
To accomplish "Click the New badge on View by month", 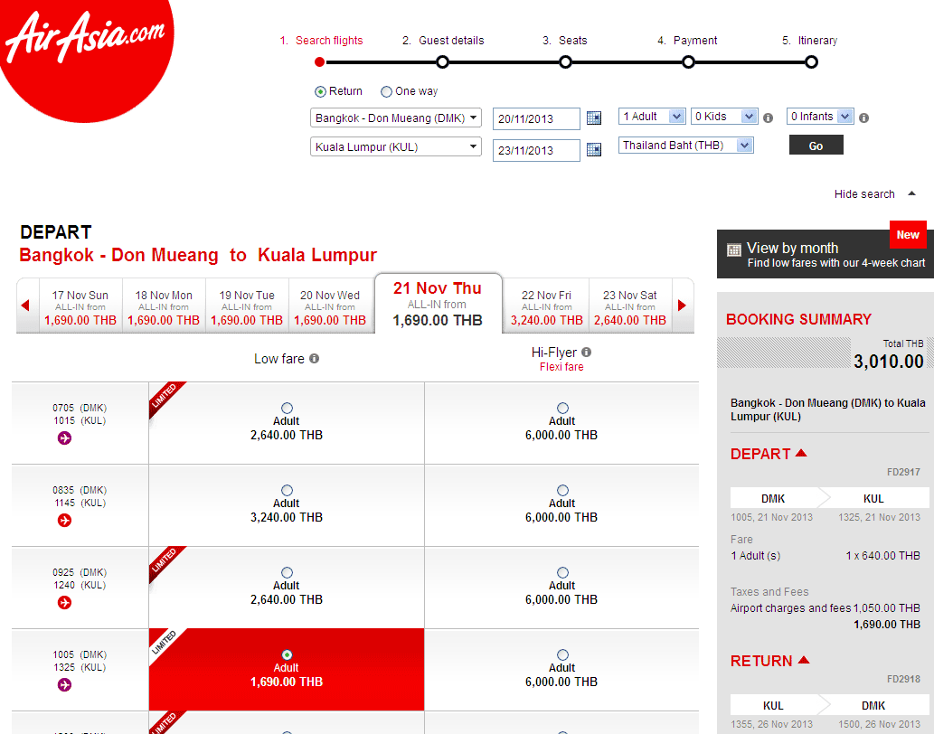I will pyautogui.click(x=908, y=234).
